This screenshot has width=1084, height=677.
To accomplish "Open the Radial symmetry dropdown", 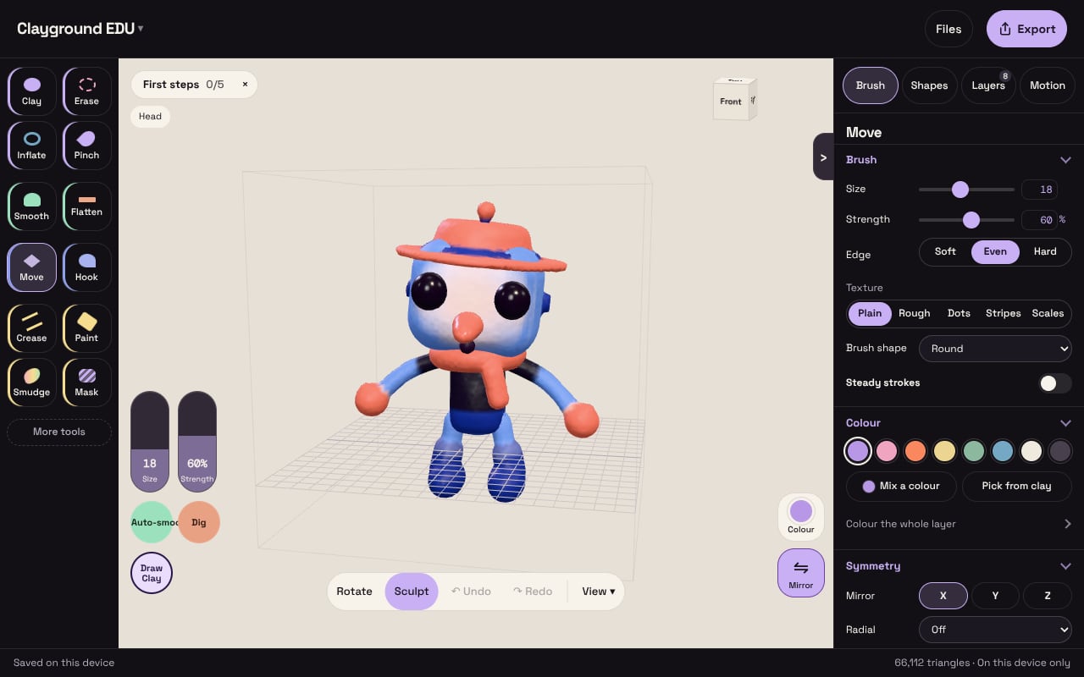I will pyautogui.click(x=995, y=630).
